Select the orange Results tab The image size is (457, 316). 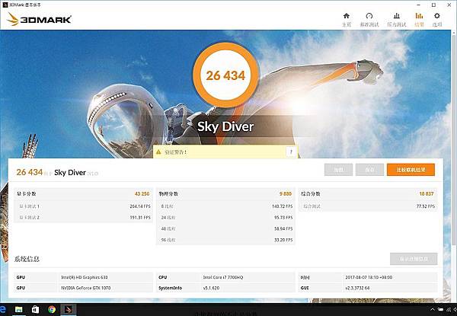click(x=419, y=20)
